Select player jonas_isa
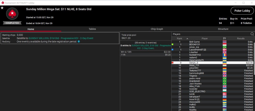Image resolution: width=255 pixels, height=111 pixels. tap(194, 47)
